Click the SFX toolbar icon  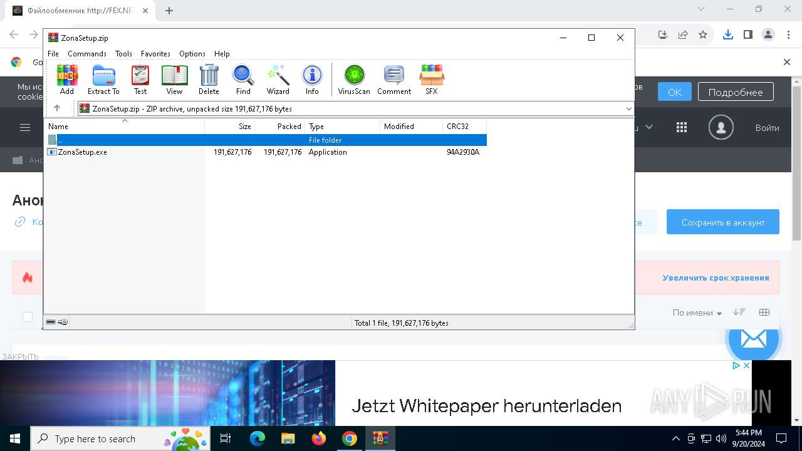tap(432, 80)
